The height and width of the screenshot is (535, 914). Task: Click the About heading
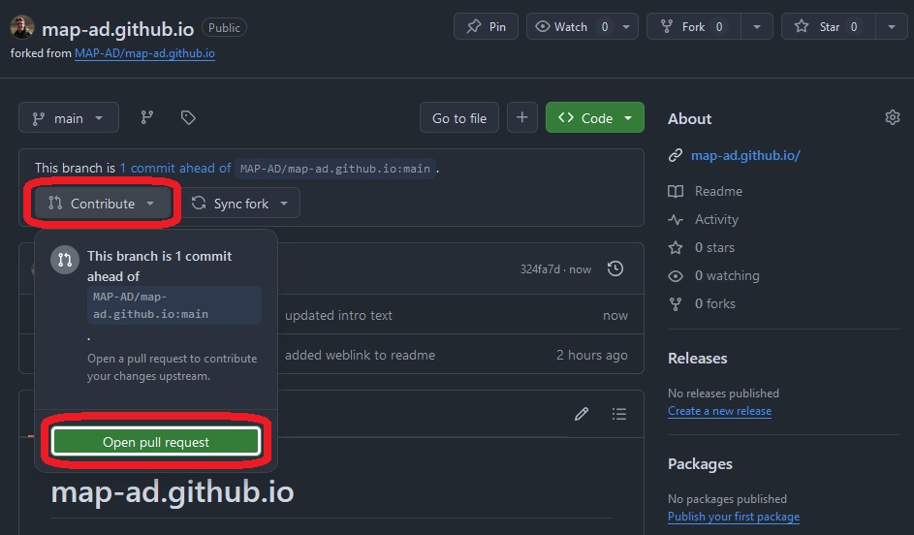(x=689, y=119)
